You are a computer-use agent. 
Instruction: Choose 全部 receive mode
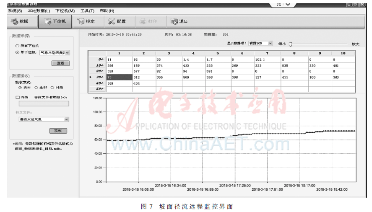tap(36, 88)
